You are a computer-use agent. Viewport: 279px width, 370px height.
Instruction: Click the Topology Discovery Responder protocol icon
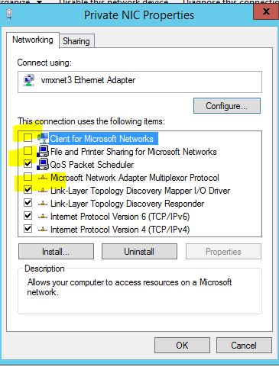point(43,204)
